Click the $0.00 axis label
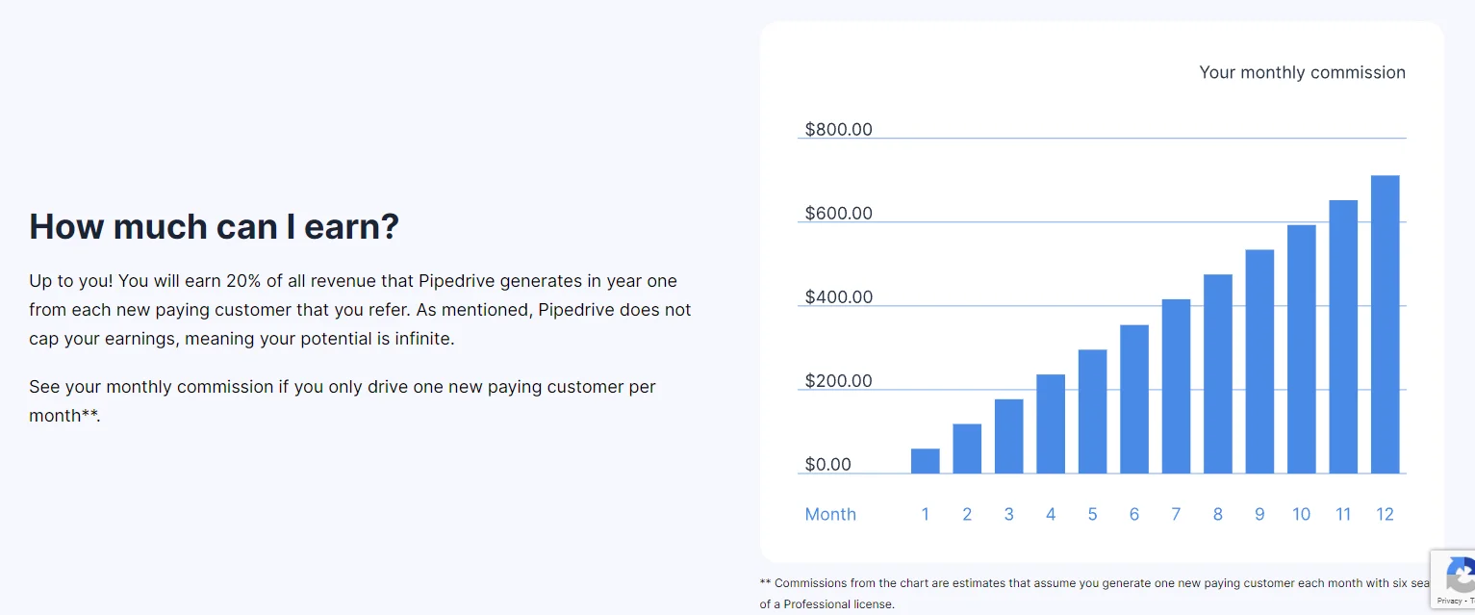The height and width of the screenshot is (615, 1475). [828, 464]
